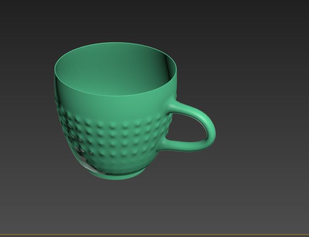The height and width of the screenshot is (237, 309).
Task: Deselect by clicking empty background above cup
Action: coord(147,20)
